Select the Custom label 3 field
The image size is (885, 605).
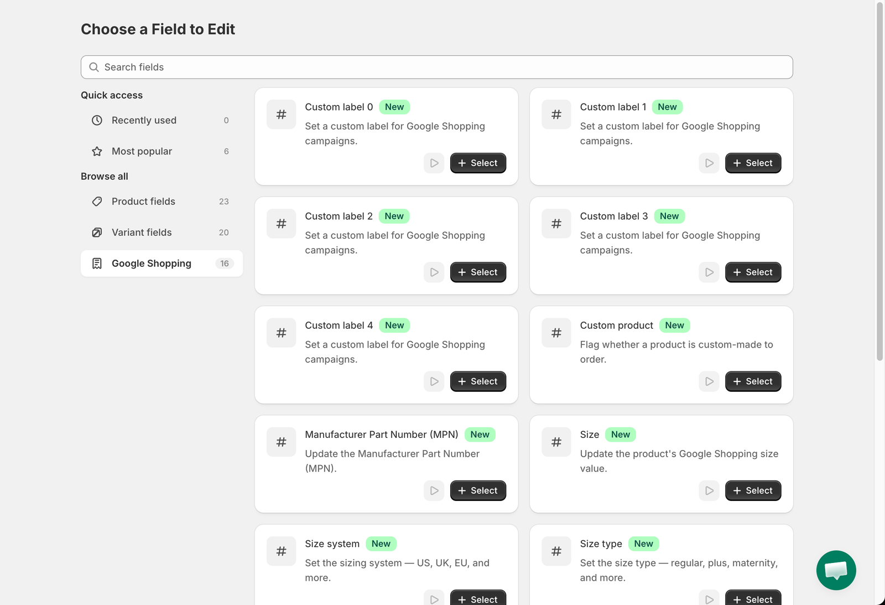753,272
